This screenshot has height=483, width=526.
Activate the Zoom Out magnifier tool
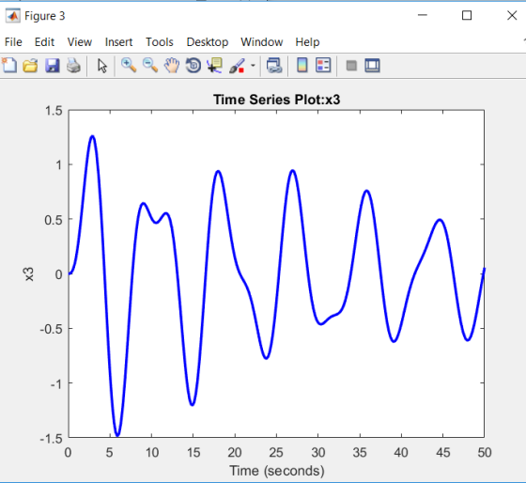point(150,65)
